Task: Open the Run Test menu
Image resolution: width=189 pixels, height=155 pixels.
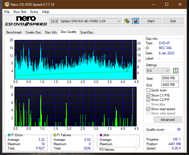Action: (x=20, y=12)
